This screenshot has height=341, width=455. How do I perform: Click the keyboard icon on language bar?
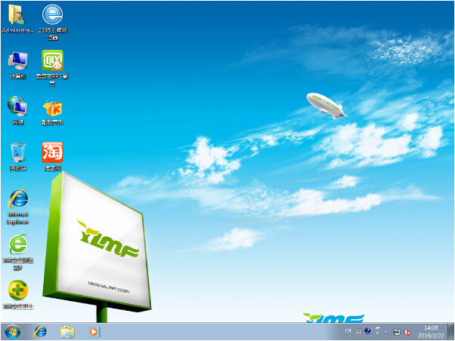pyautogui.click(x=358, y=331)
